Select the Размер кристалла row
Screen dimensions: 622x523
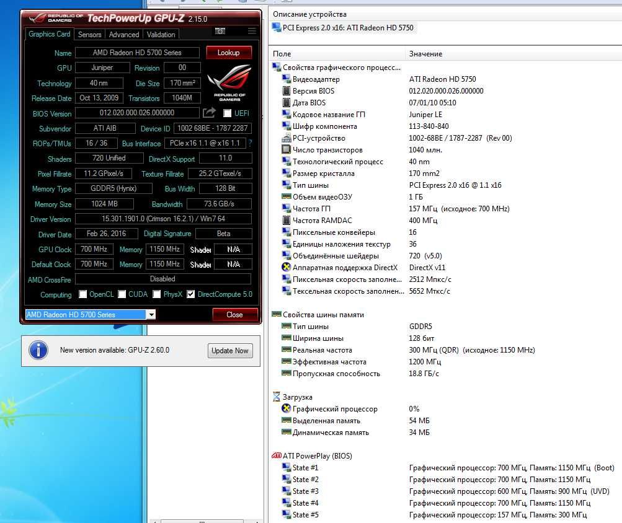360,174
